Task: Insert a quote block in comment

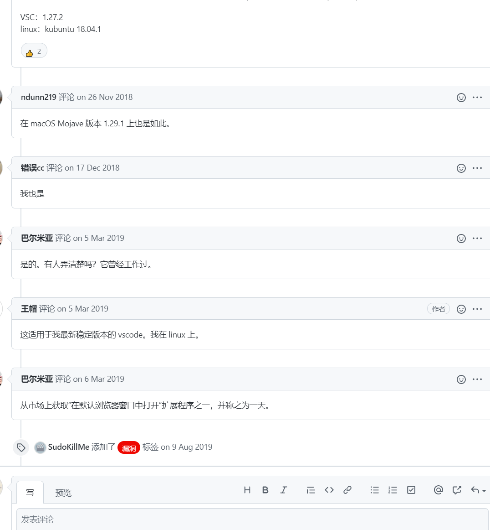Action: 311,490
